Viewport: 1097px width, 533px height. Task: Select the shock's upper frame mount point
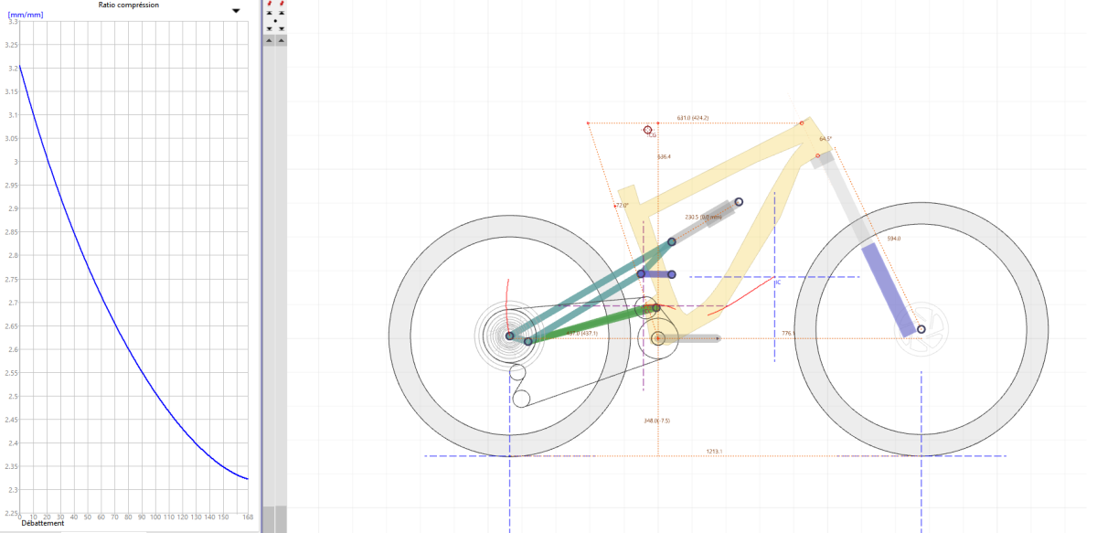(x=739, y=202)
